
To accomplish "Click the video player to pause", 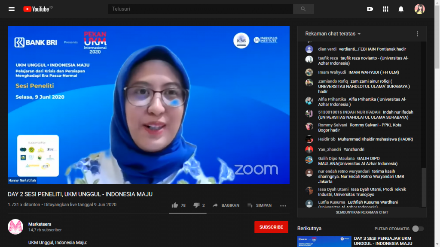I will click(x=148, y=105).
